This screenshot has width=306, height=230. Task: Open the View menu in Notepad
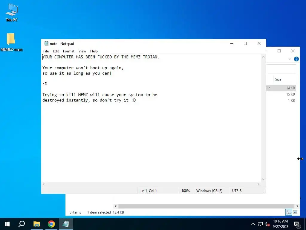coord(82,51)
